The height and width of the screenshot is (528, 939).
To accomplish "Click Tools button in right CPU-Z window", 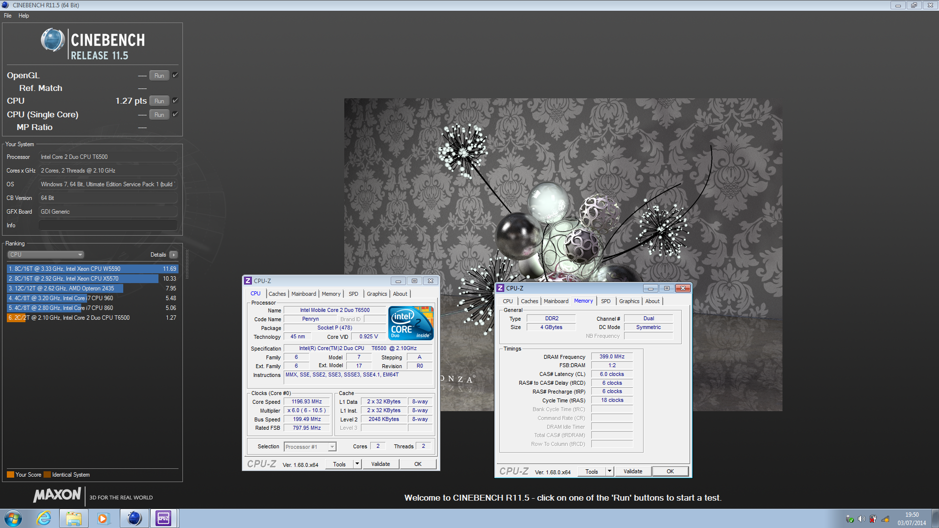I will [592, 471].
